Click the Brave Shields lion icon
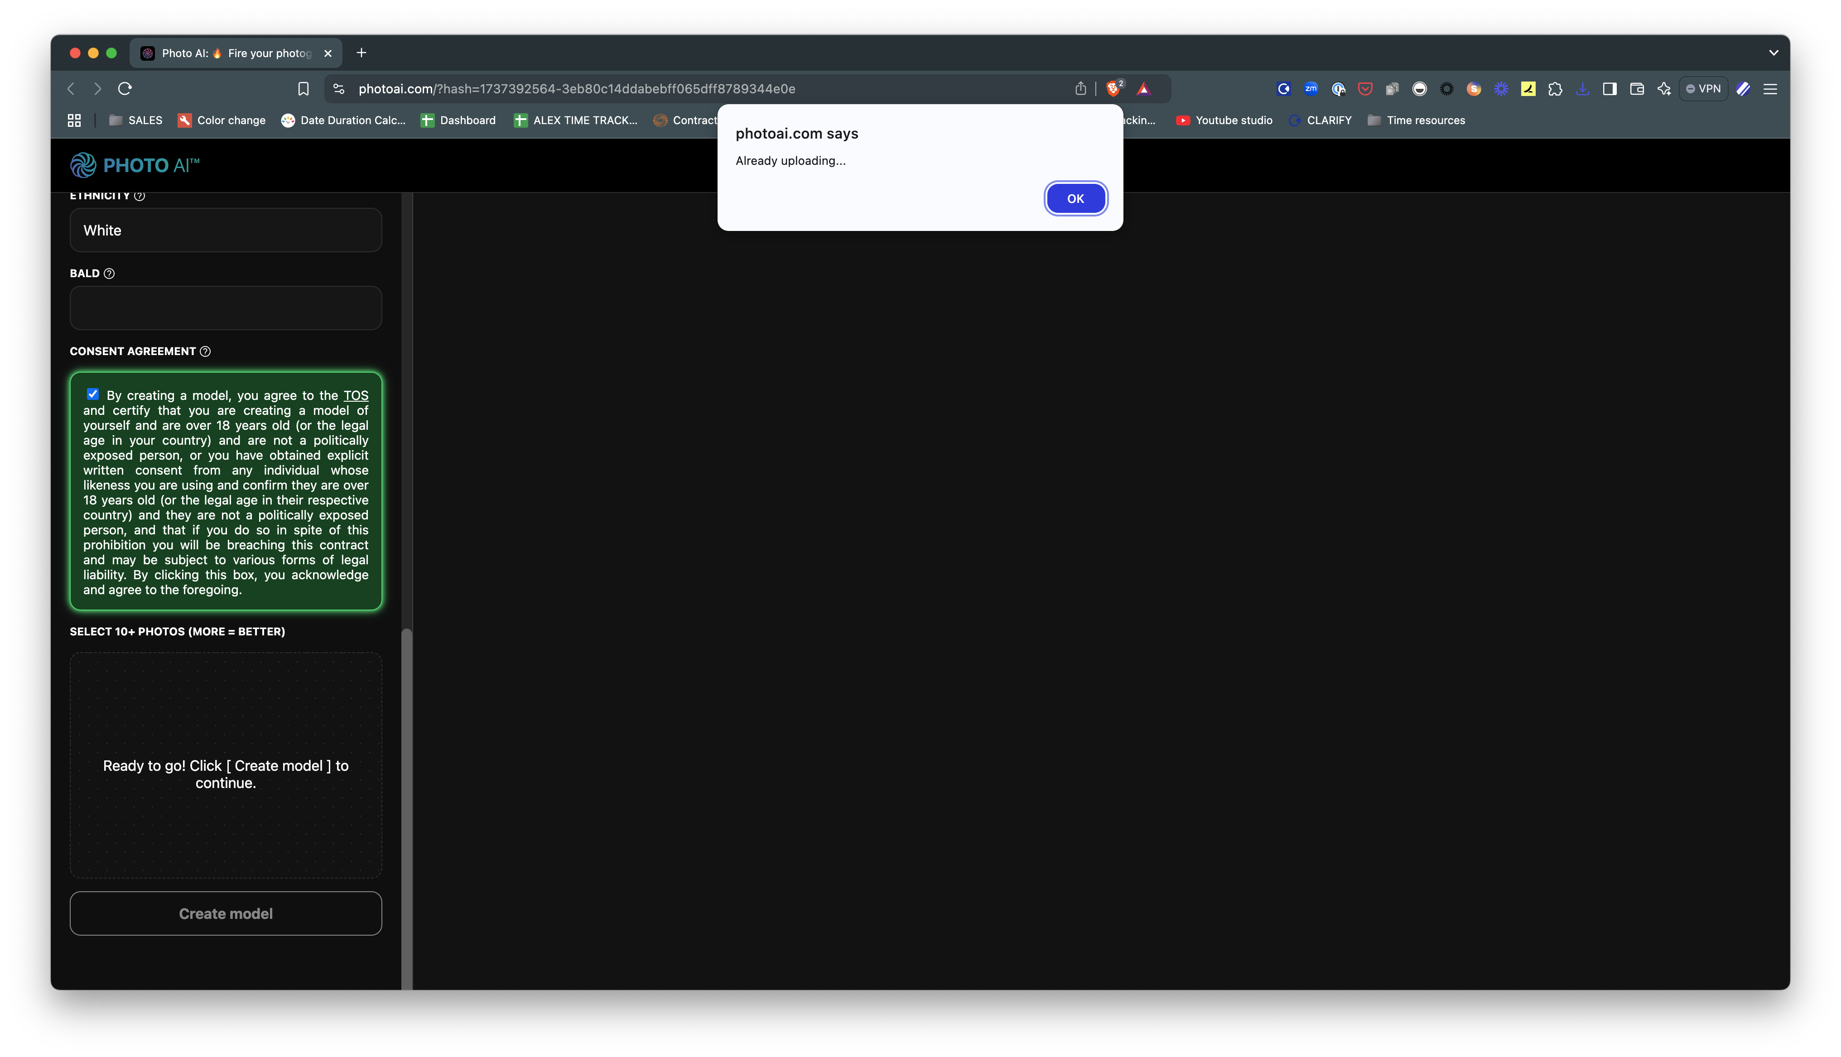Image resolution: width=1841 pixels, height=1057 pixels. (x=1112, y=89)
